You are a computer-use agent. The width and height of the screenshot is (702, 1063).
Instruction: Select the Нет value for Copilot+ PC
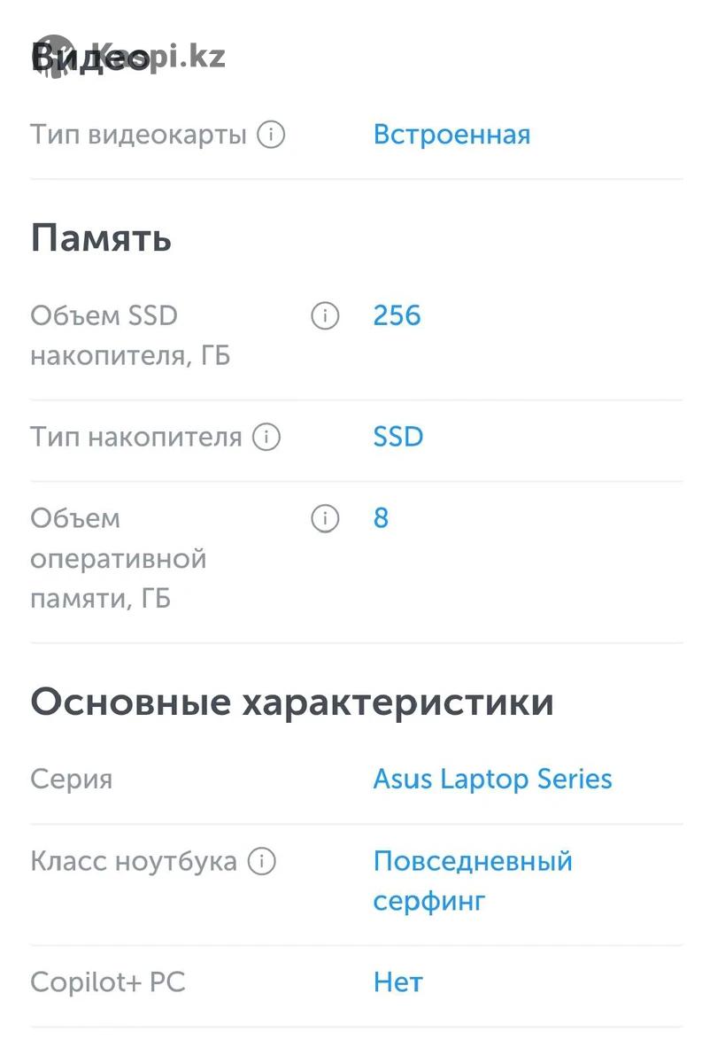coord(397,982)
